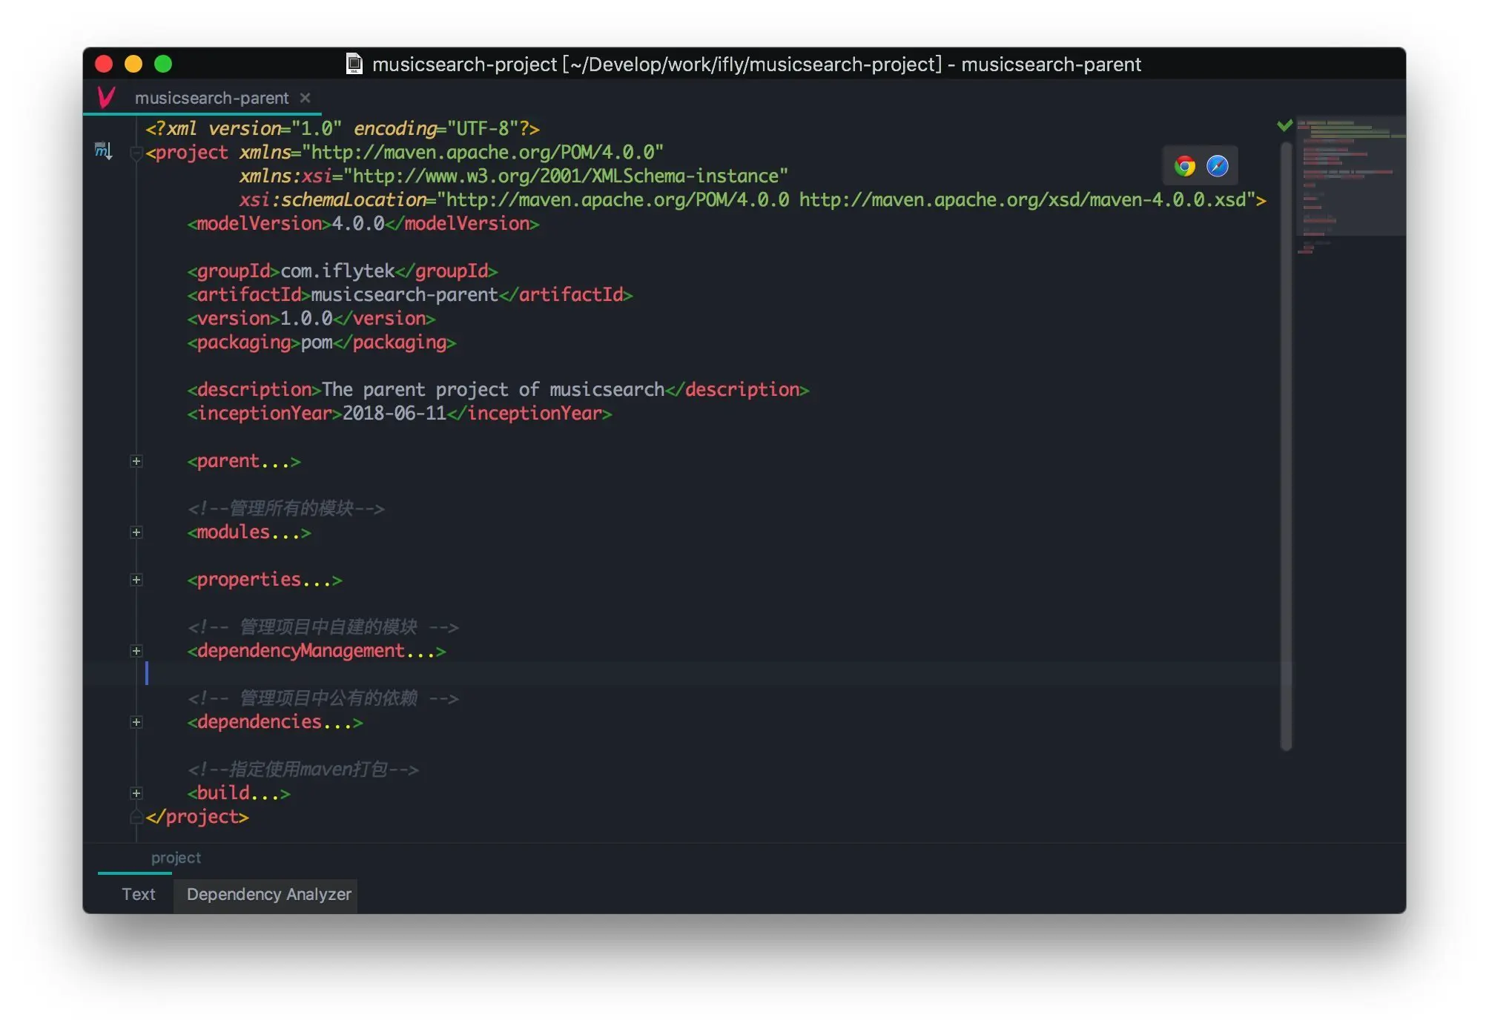Viewport: 1489px width, 1032px height.
Task: Unfold the build element
Action: pos(136,793)
